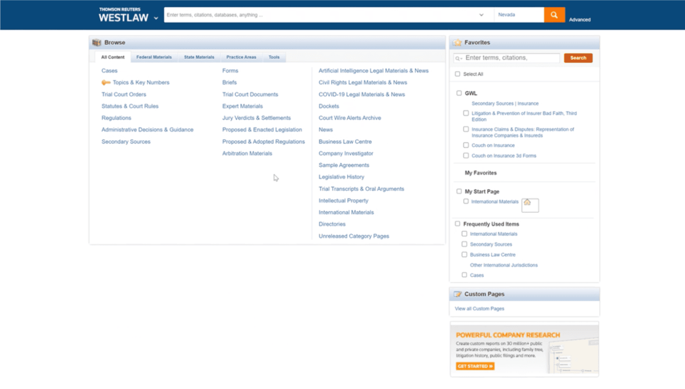Viewport: 685px width, 389px height.
Task: Open the Regulations link
Action: click(x=116, y=118)
